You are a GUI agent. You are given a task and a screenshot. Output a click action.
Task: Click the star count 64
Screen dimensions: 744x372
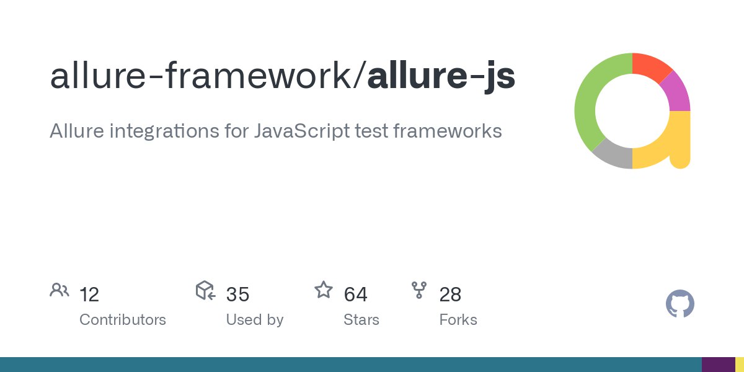click(356, 294)
